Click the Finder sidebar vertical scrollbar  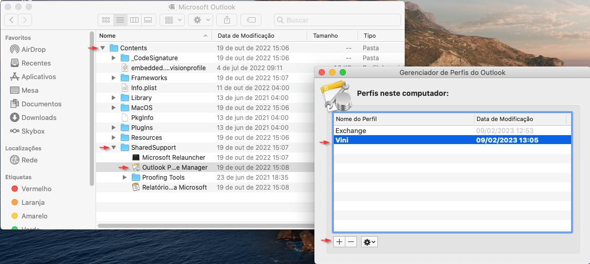tap(92, 109)
